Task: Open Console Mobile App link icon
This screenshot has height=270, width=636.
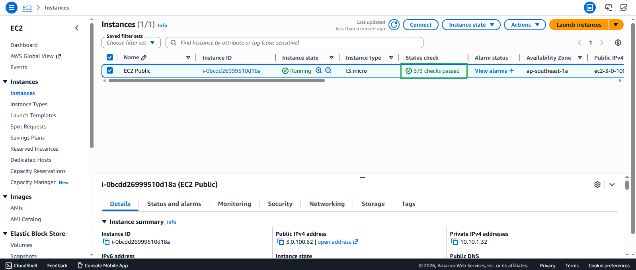Action: pyautogui.click(x=80, y=266)
